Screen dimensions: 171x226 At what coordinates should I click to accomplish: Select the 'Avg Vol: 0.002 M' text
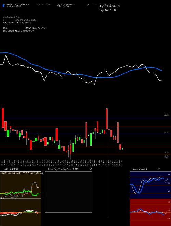pyautogui.click(x=110, y=6)
